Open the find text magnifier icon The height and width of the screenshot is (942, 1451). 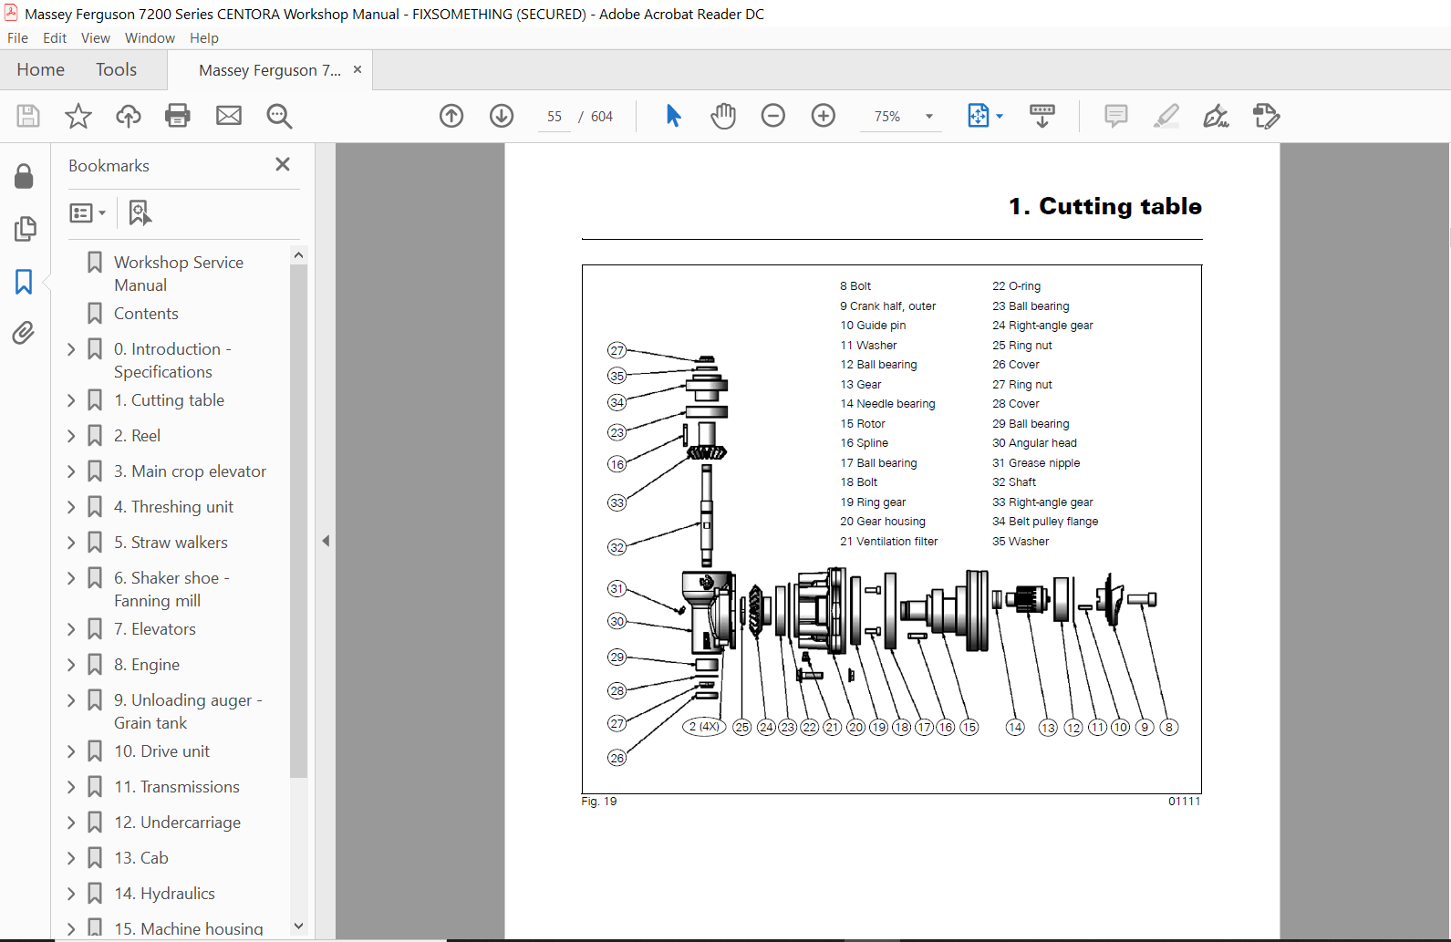pos(279,116)
